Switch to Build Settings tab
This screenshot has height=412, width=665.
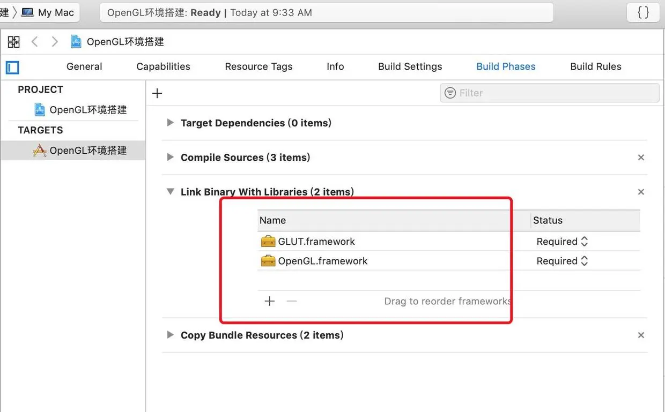pos(410,66)
